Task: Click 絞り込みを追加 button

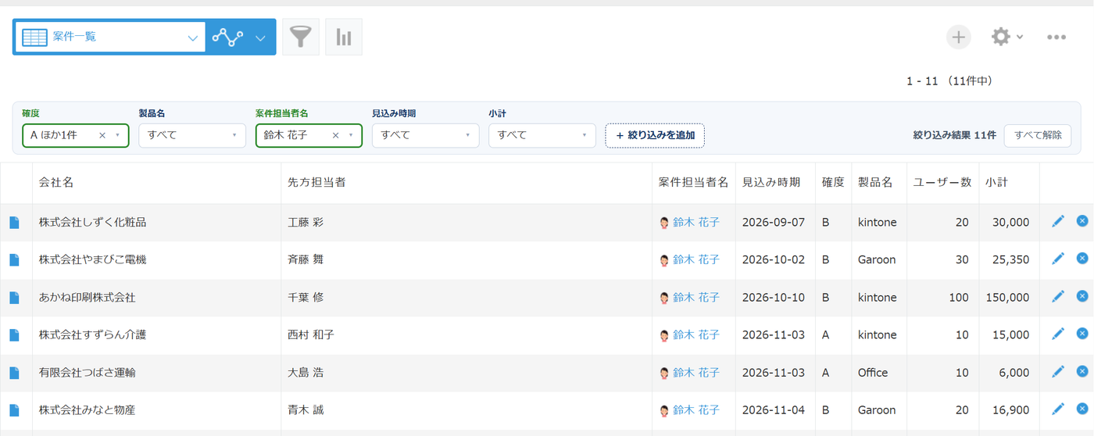Action: [655, 135]
